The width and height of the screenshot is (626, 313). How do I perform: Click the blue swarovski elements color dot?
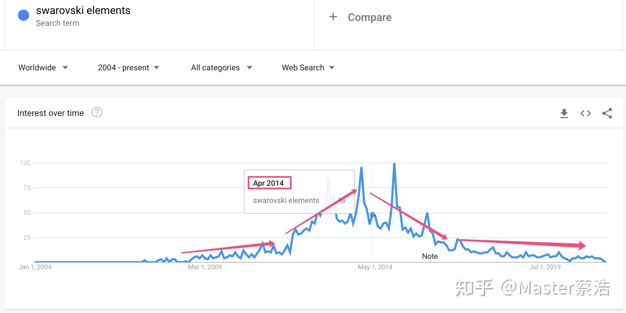(23, 15)
